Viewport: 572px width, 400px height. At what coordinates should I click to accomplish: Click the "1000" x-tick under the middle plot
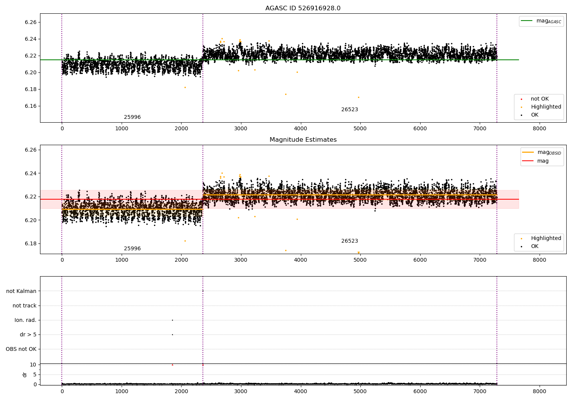click(122, 260)
